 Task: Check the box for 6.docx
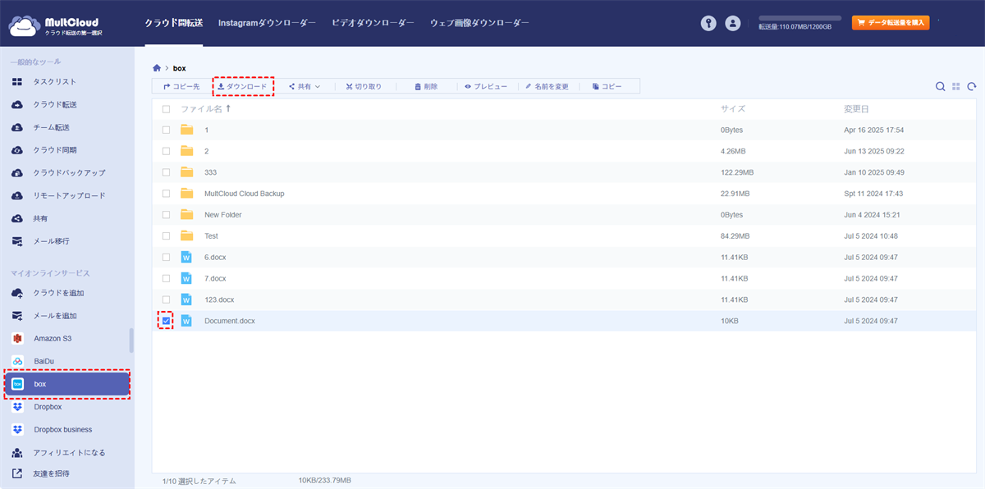coord(167,257)
